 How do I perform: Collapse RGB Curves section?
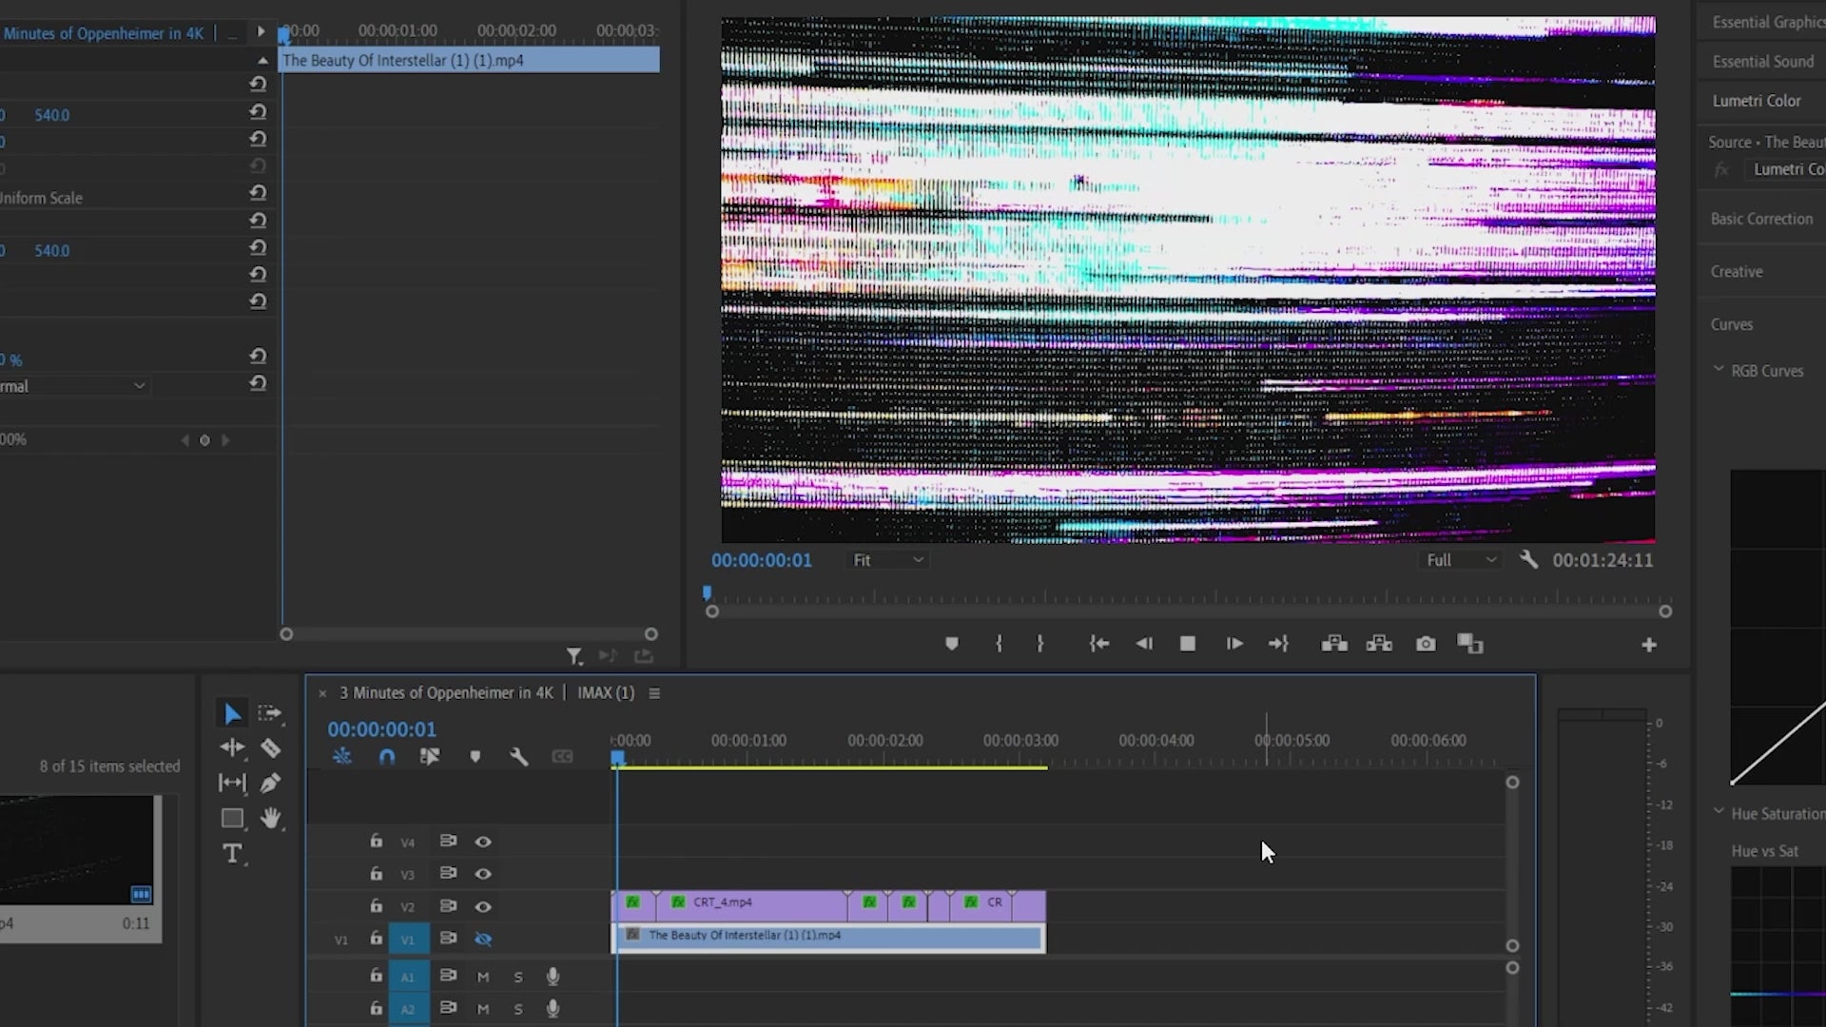point(1719,369)
